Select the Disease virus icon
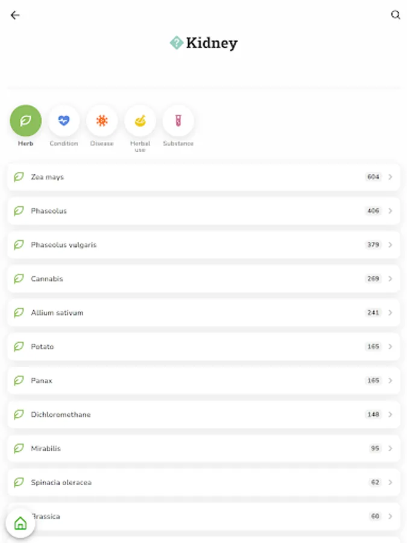 102,121
